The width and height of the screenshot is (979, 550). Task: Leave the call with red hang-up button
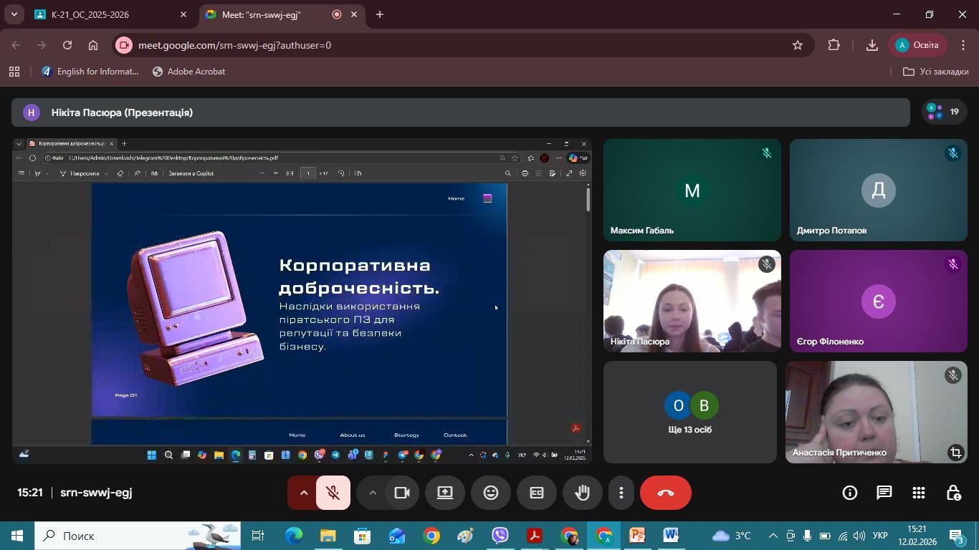pyautogui.click(x=666, y=493)
